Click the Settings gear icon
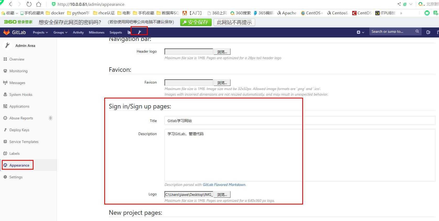This screenshot has height=221, width=439. coord(5,177)
